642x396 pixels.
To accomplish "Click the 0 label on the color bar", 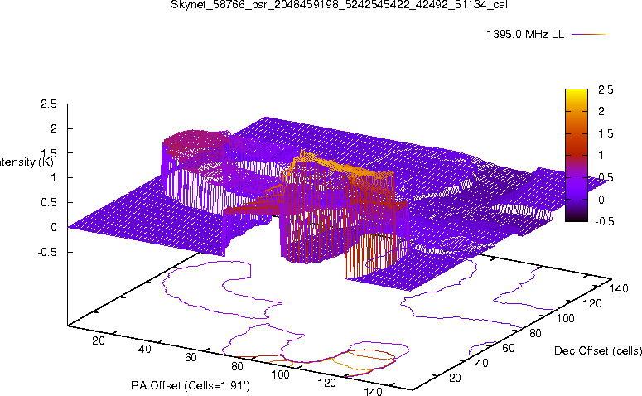I will (601, 200).
